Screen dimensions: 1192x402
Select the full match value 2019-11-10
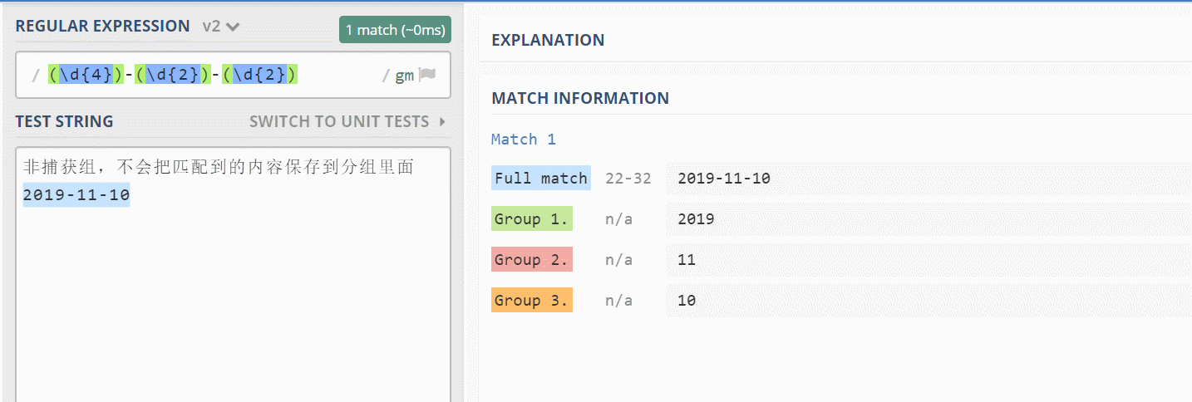pyautogui.click(x=724, y=178)
